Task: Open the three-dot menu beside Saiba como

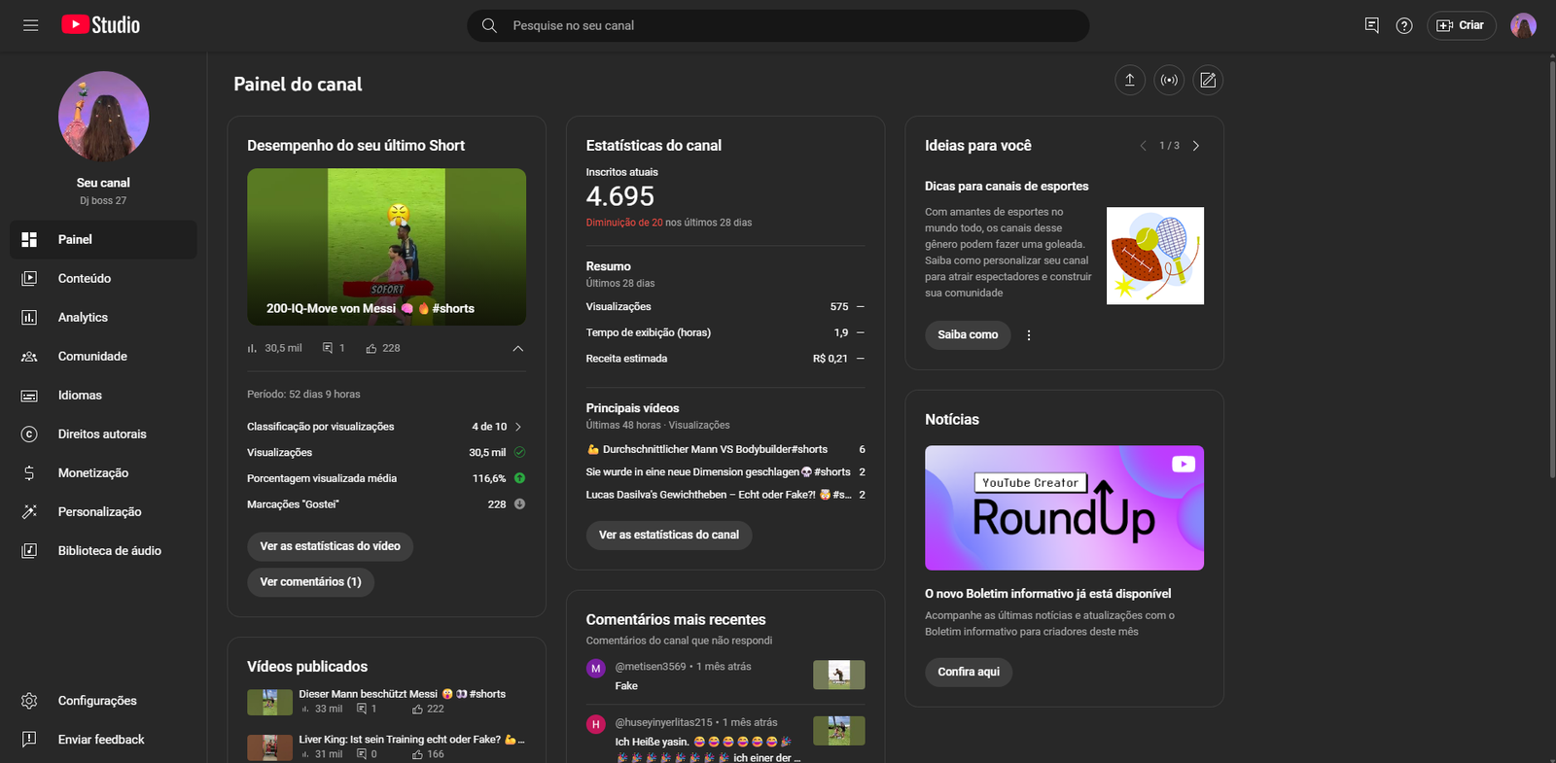Action: pos(1029,334)
